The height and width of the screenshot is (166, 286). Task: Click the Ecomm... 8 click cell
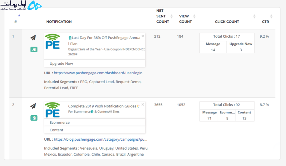pyautogui.click(x=227, y=115)
